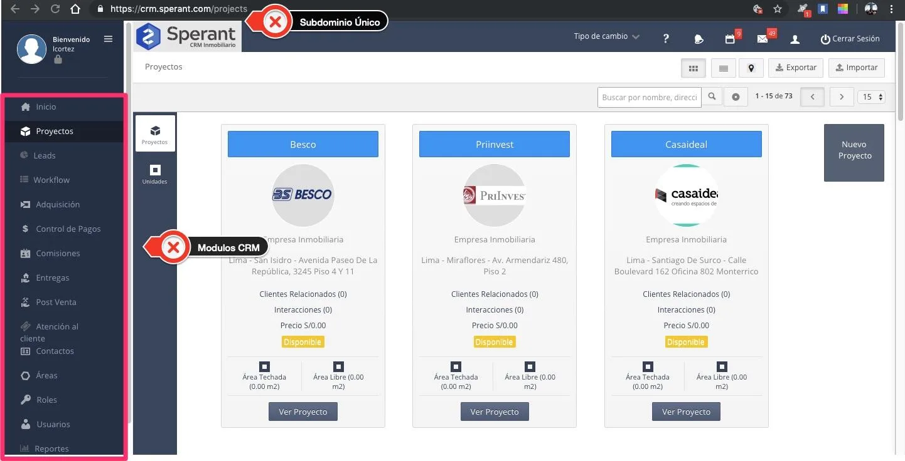The image size is (905, 461).
Task: Open the 15 per page selector
Action: (871, 97)
